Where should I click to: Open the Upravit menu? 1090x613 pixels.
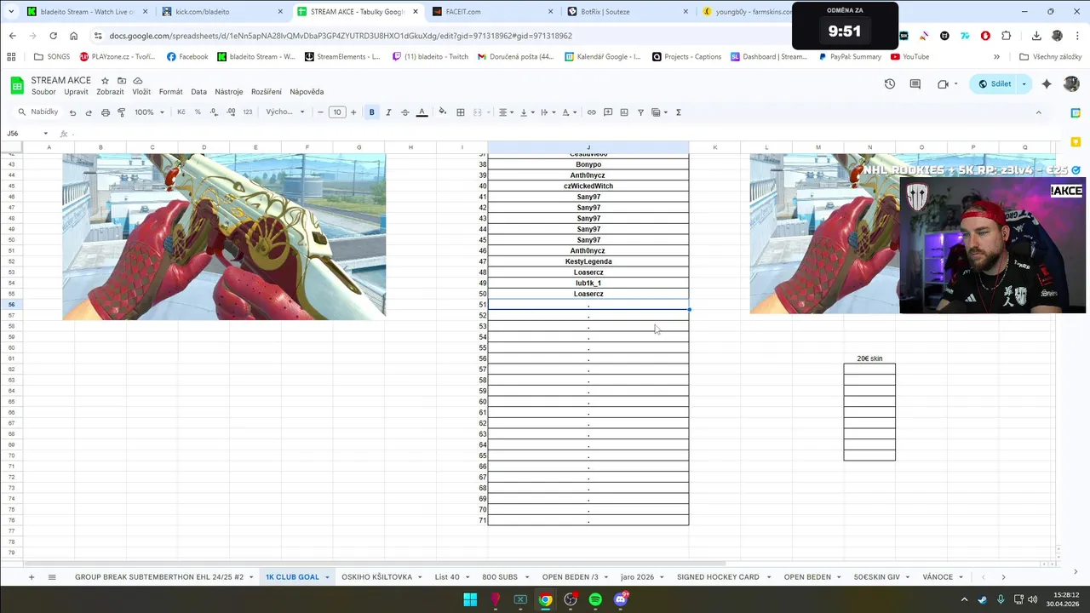76,92
